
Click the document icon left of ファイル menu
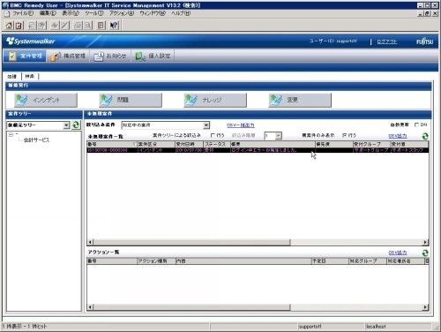pos(7,13)
